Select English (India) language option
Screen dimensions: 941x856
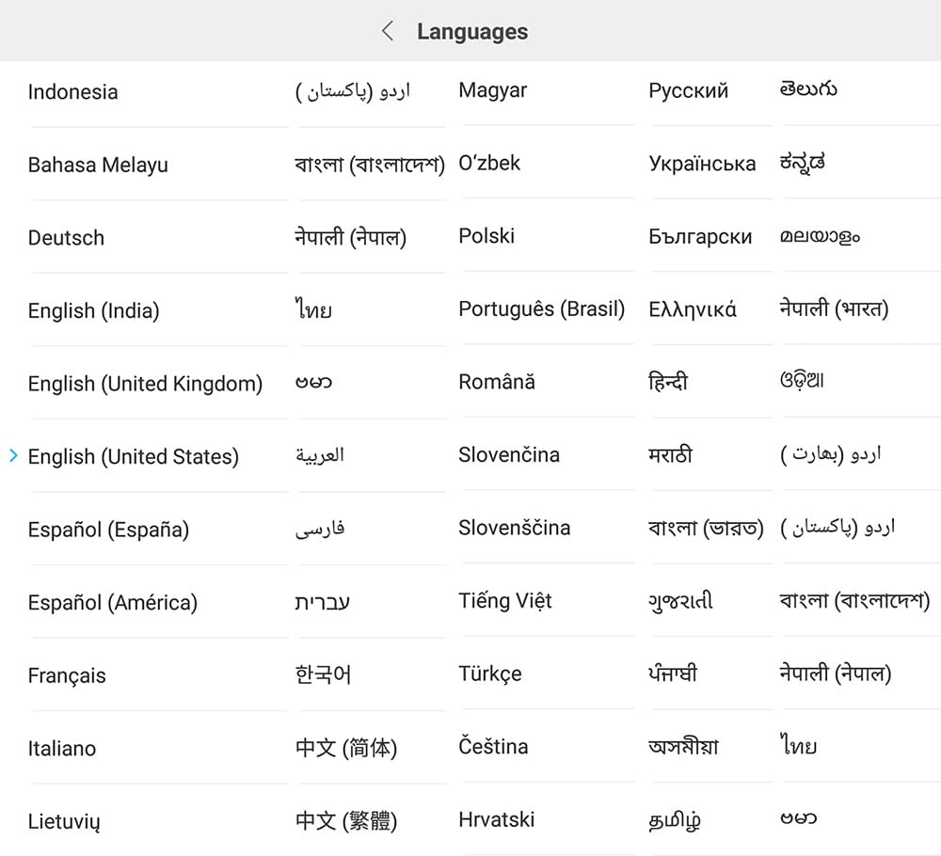point(93,310)
